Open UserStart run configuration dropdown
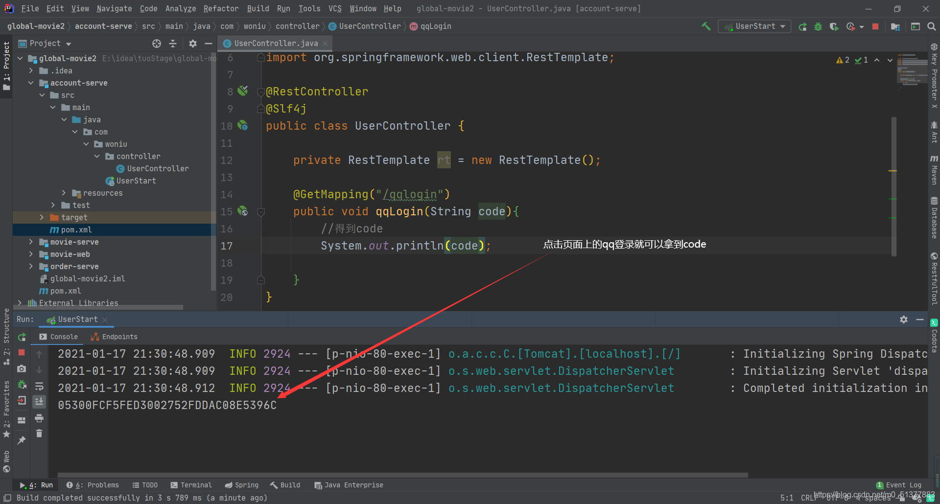Image resolution: width=940 pixels, height=504 pixels. pos(754,26)
